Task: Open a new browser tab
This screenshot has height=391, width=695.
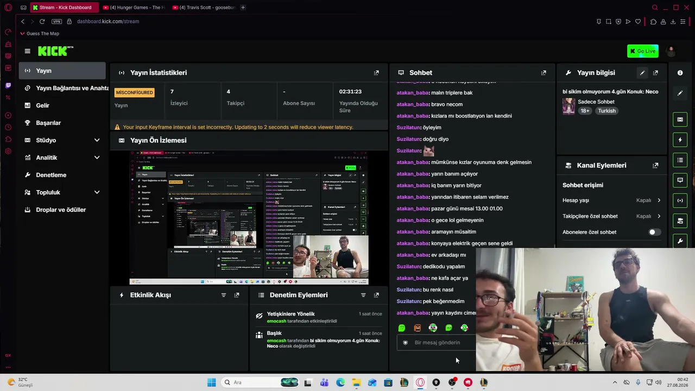Action: point(243,8)
